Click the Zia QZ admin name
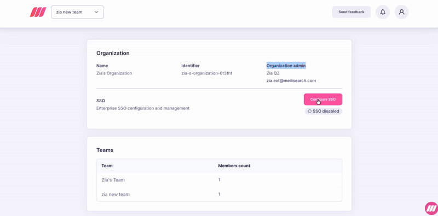This screenshot has height=216, width=438. (x=273, y=73)
